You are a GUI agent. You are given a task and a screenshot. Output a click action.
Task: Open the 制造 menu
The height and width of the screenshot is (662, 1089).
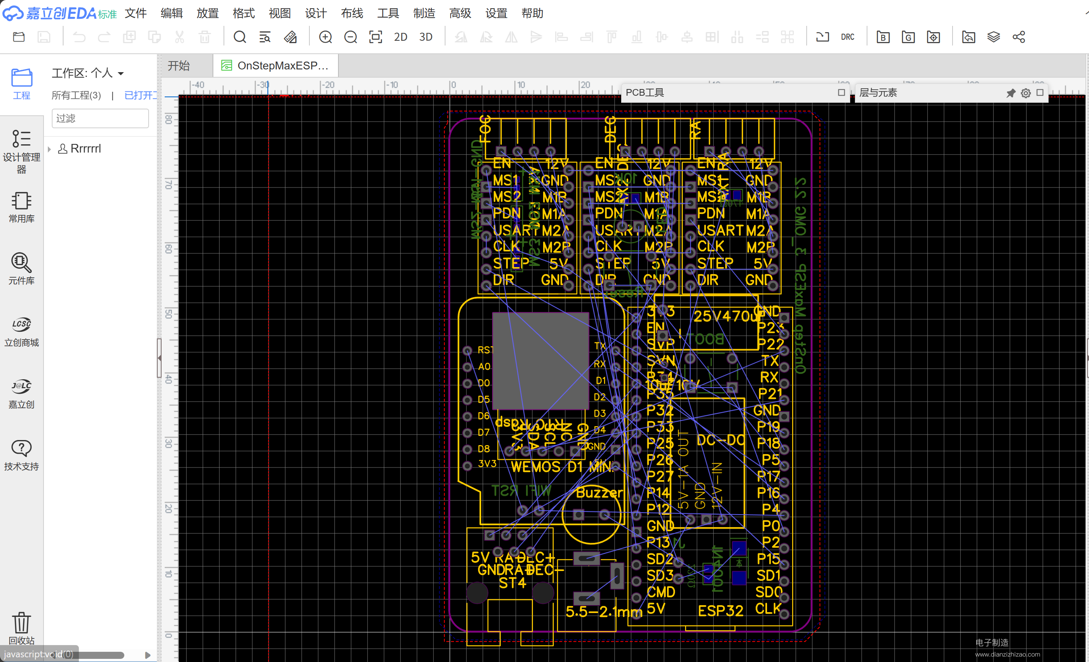click(424, 13)
